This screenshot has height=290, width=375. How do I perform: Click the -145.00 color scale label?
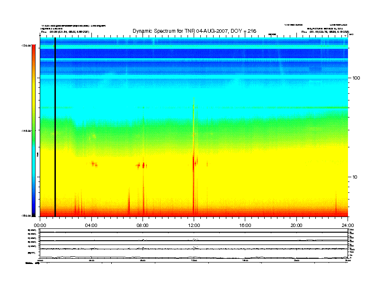[x=26, y=131]
